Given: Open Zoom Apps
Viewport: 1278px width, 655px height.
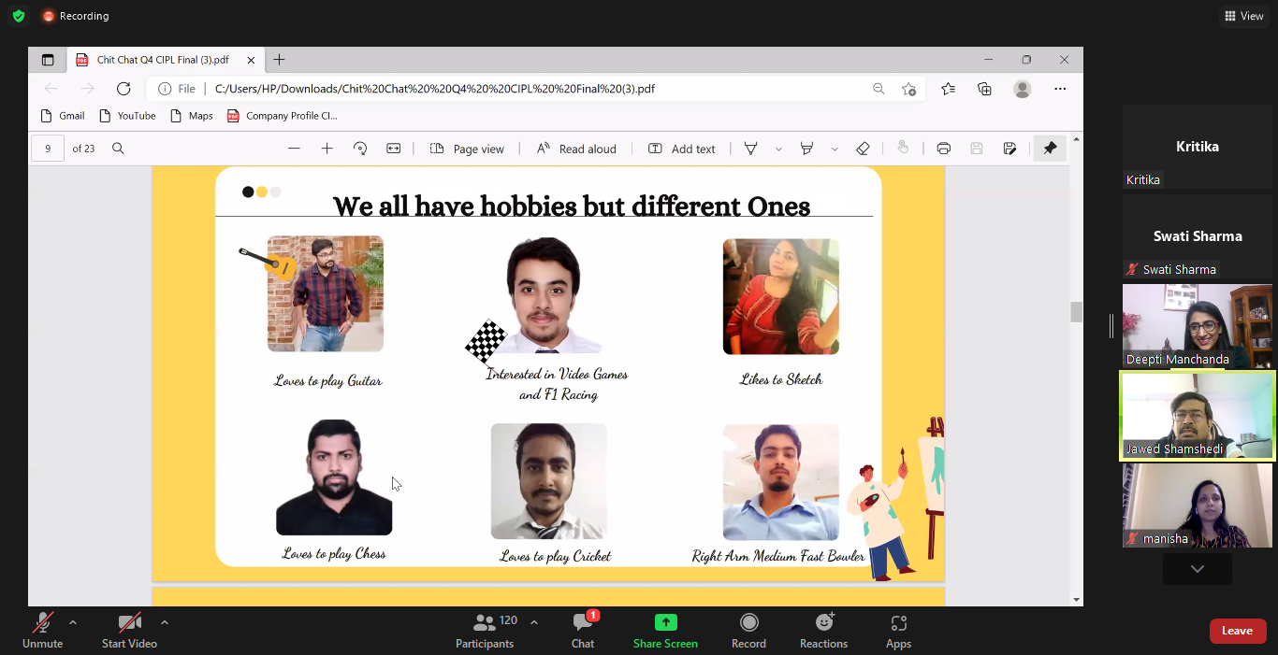Looking at the screenshot, I should pos(898,631).
